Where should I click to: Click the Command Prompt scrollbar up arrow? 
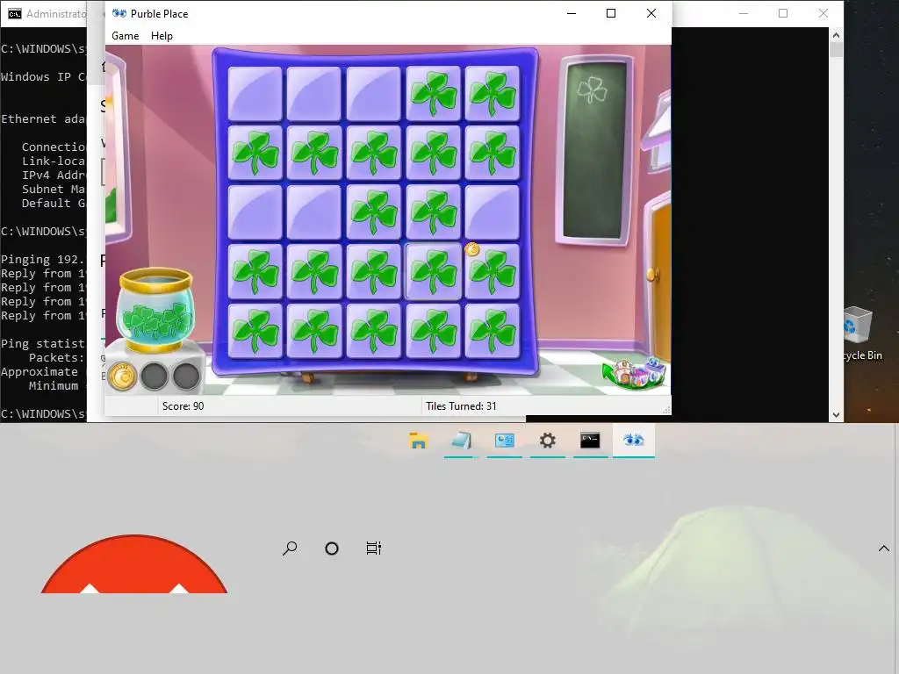[836, 35]
